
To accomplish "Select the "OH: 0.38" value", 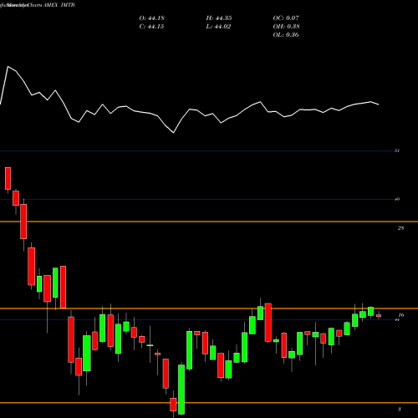I will click(286, 27).
